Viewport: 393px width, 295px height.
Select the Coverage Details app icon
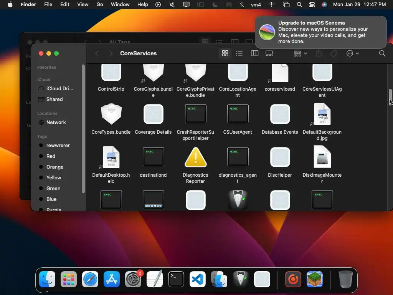pyautogui.click(x=153, y=114)
